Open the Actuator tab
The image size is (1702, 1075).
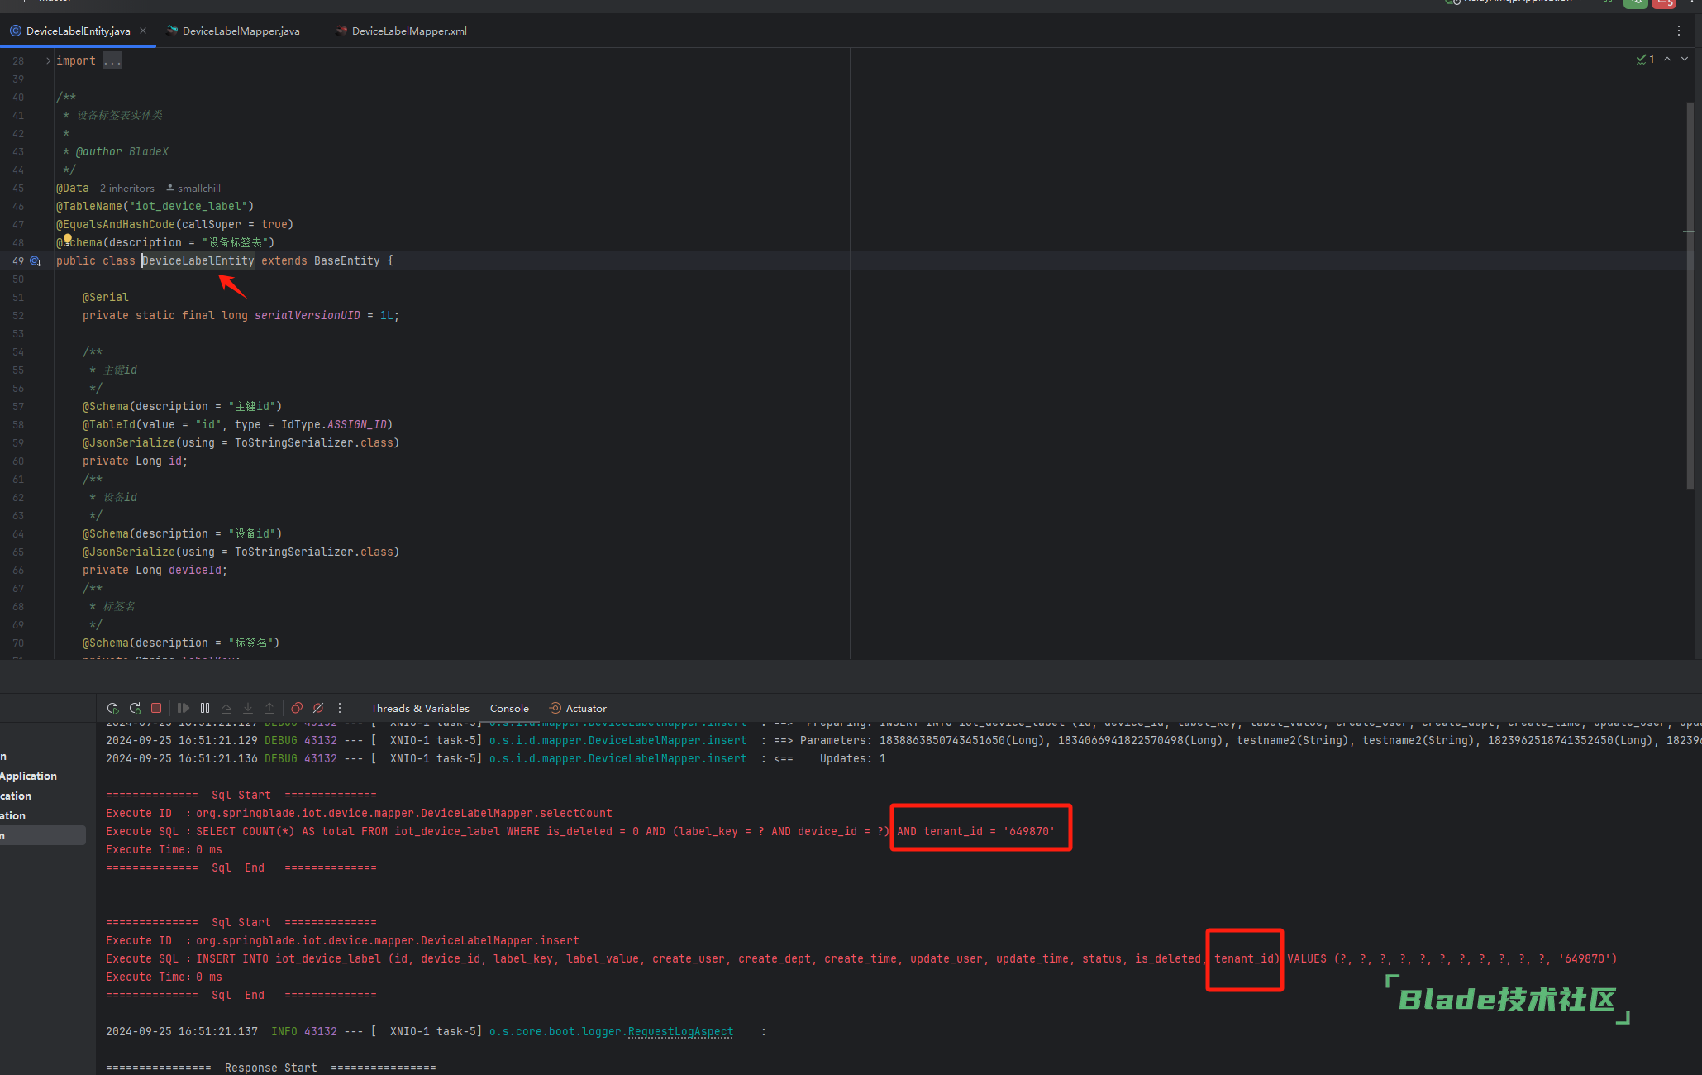(x=578, y=709)
